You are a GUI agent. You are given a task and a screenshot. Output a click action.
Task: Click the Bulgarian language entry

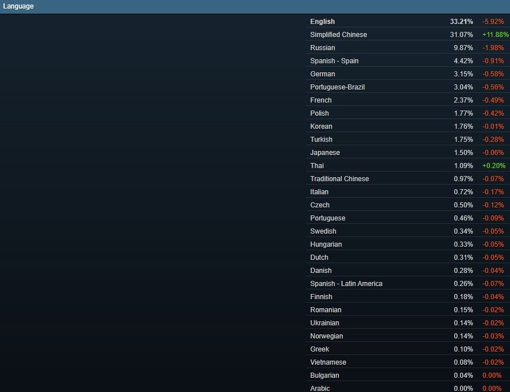point(408,375)
